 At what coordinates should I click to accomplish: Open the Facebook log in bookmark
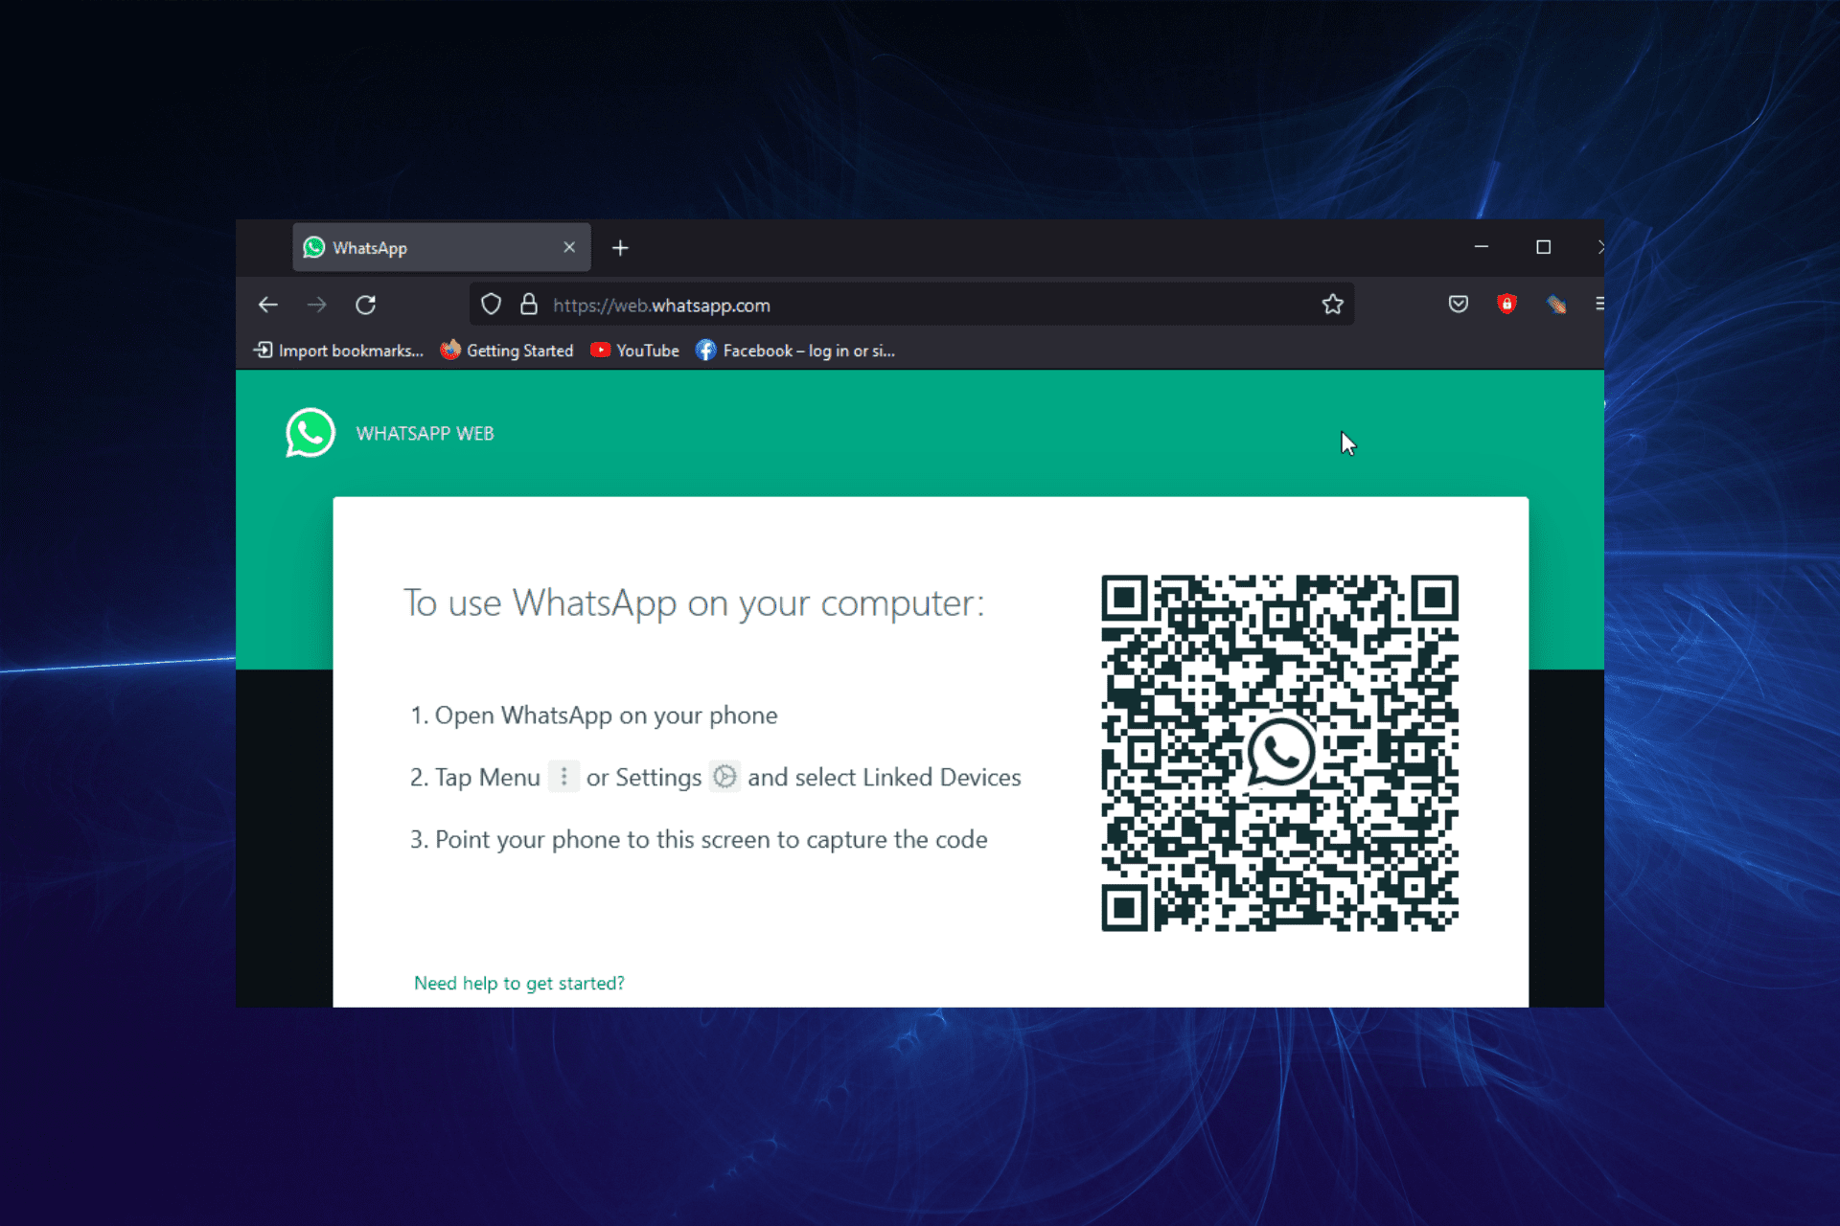pos(795,351)
